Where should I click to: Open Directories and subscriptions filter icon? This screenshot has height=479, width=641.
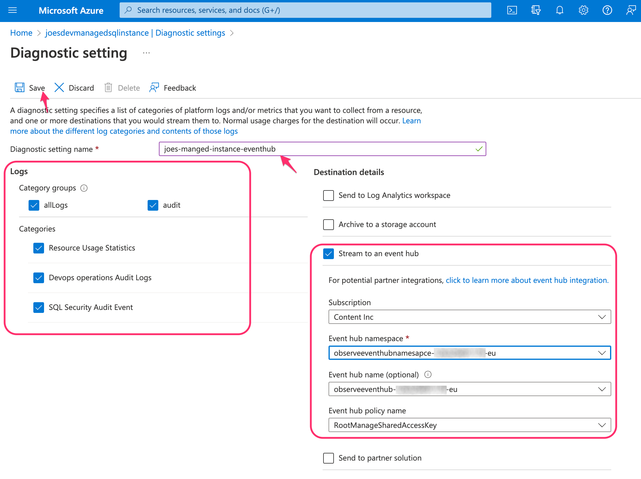tap(536, 10)
